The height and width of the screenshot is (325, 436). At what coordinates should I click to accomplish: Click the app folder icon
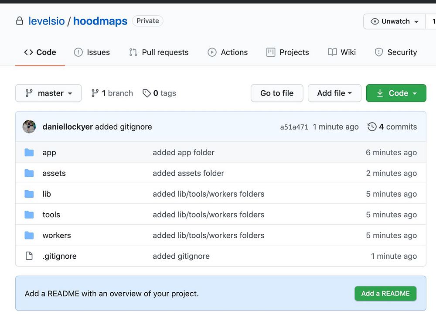(29, 153)
